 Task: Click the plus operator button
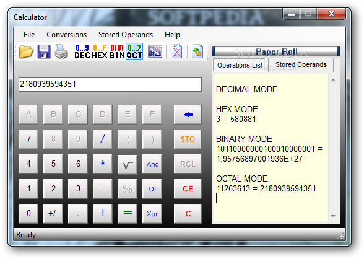(102, 214)
